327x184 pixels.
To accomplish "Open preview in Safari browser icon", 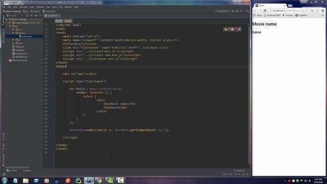I will [x=232, y=30].
